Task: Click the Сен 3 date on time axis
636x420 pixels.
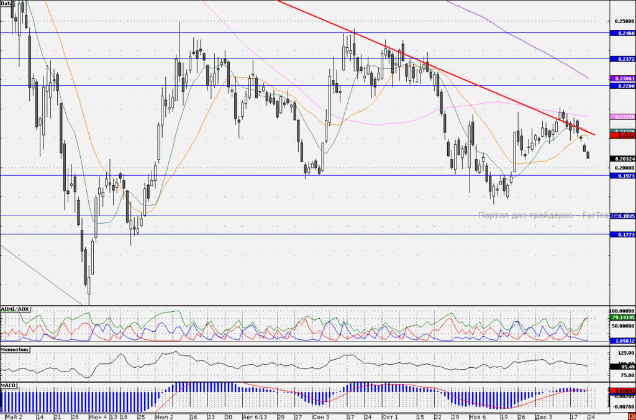Action: coord(321,417)
